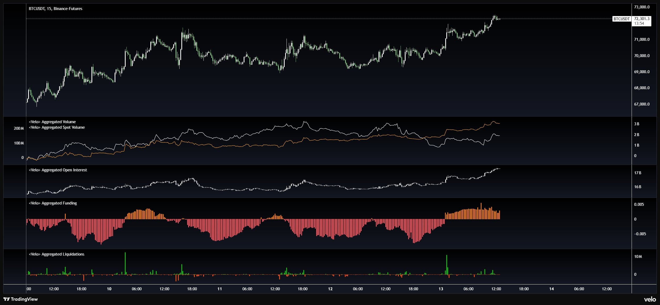
Task: Click the tallest green liquidation spike on the 13th
Action: click(447, 264)
